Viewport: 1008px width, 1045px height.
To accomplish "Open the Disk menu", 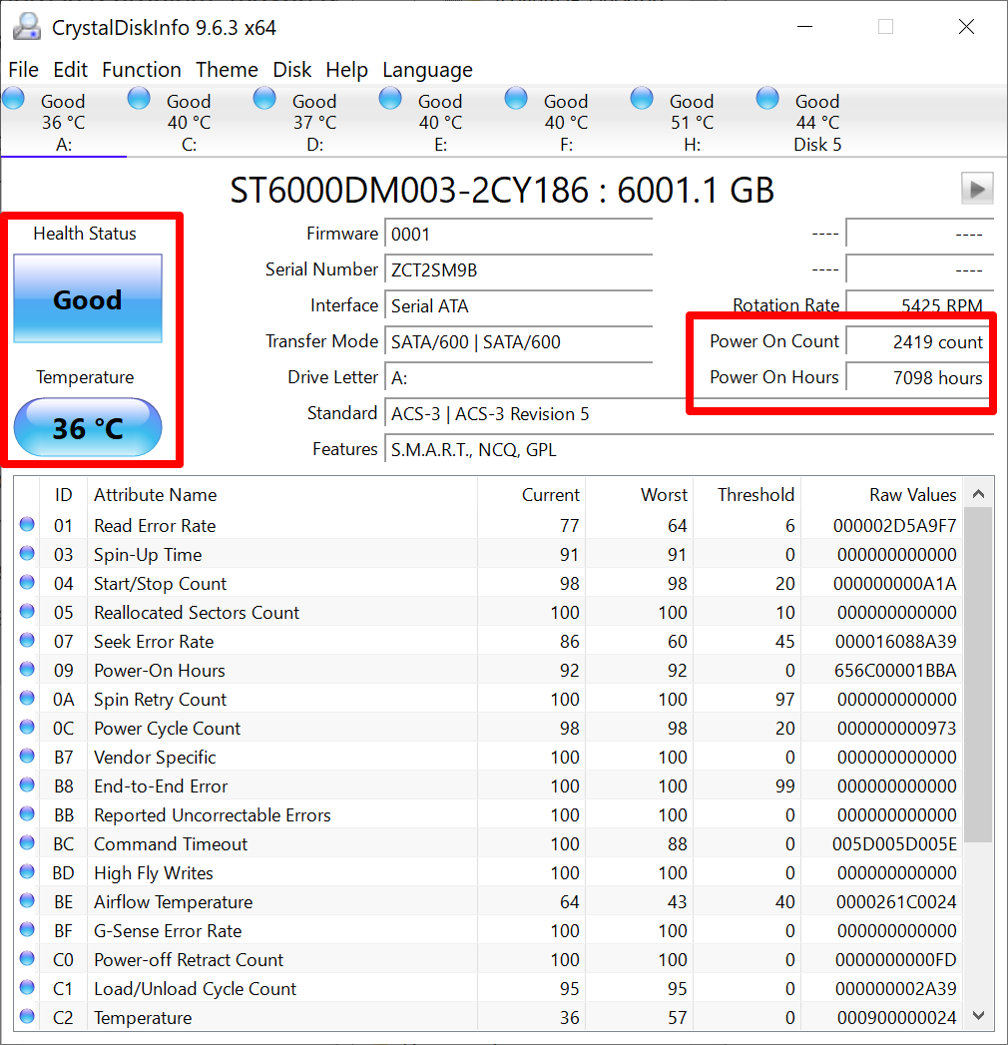I will click(291, 69).
